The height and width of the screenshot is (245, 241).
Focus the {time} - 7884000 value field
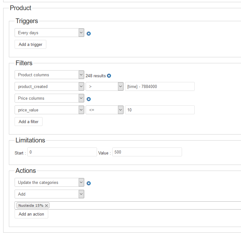(x=160, y=86)
